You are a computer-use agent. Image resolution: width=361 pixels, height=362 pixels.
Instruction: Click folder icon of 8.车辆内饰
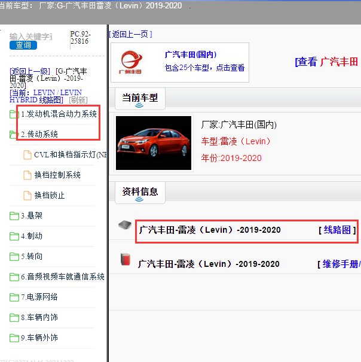pyautogui.click(x=14, y=318)
